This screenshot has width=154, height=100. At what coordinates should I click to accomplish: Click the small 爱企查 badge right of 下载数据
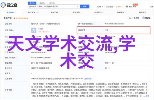(146, 18)
